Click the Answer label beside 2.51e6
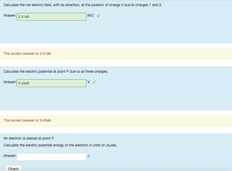The width and height of the screenshot is (232, 171). (x=10, y=16)
